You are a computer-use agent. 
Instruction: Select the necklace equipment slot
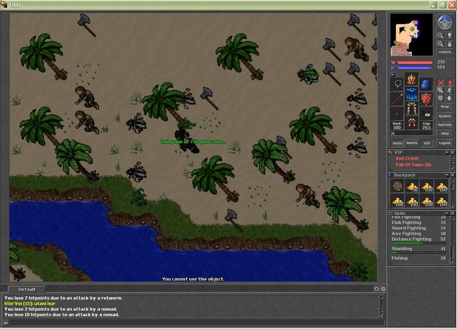pos(397,84)
